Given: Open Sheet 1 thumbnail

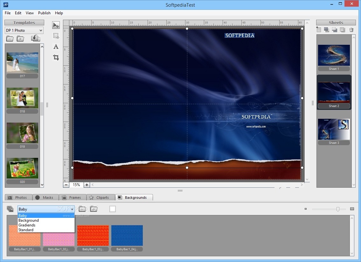Looking at the screenshot, I should (334, 55).
